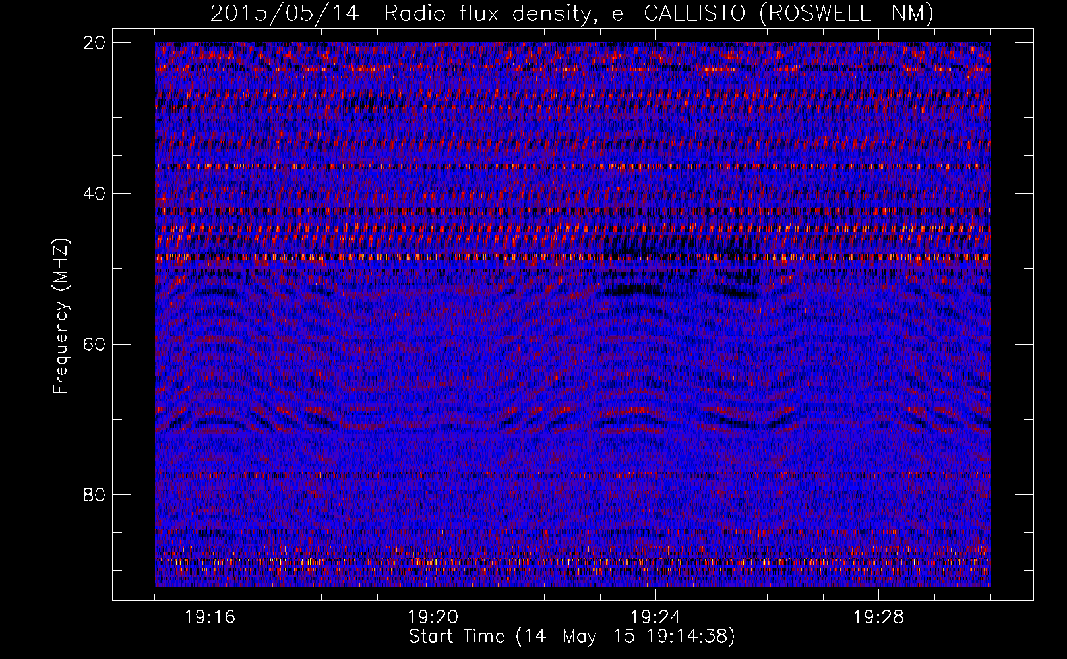
Task: Click the 60 frequency tick label
Action: coord(95,344)
